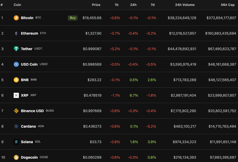238x162 pixels.
Task: Click the Bitcoin orange logo icon
Action: tap(16, 18)
